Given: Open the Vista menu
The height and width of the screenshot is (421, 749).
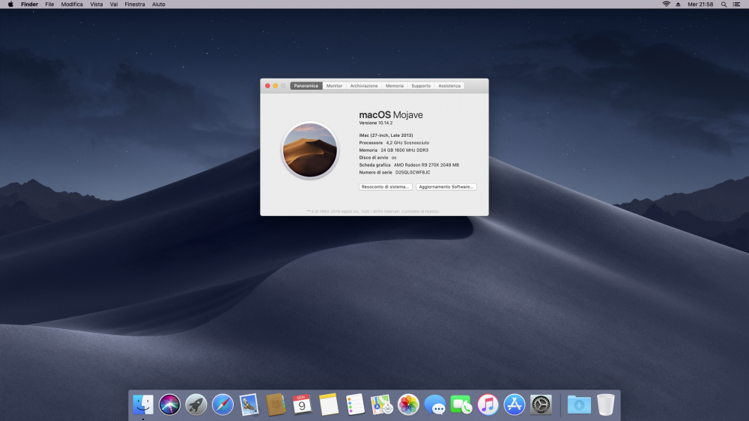Looking at the screenshot, I should (x=97, y=4).
